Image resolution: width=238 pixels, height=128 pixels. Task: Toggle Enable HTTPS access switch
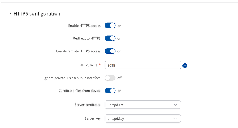(x=110, y=26)
